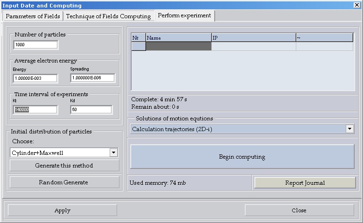This screenshot has width=363, height=223.
Task: Edit the average electron Energy field
Action: click(x=35, y=78)
